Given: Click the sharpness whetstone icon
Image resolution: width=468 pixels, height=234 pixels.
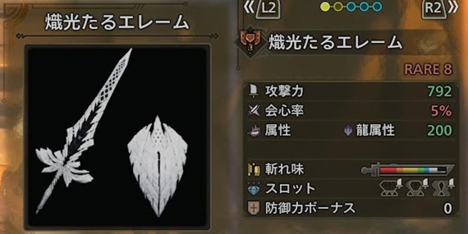Looking at the screenshot, I should tap(254, 170).
